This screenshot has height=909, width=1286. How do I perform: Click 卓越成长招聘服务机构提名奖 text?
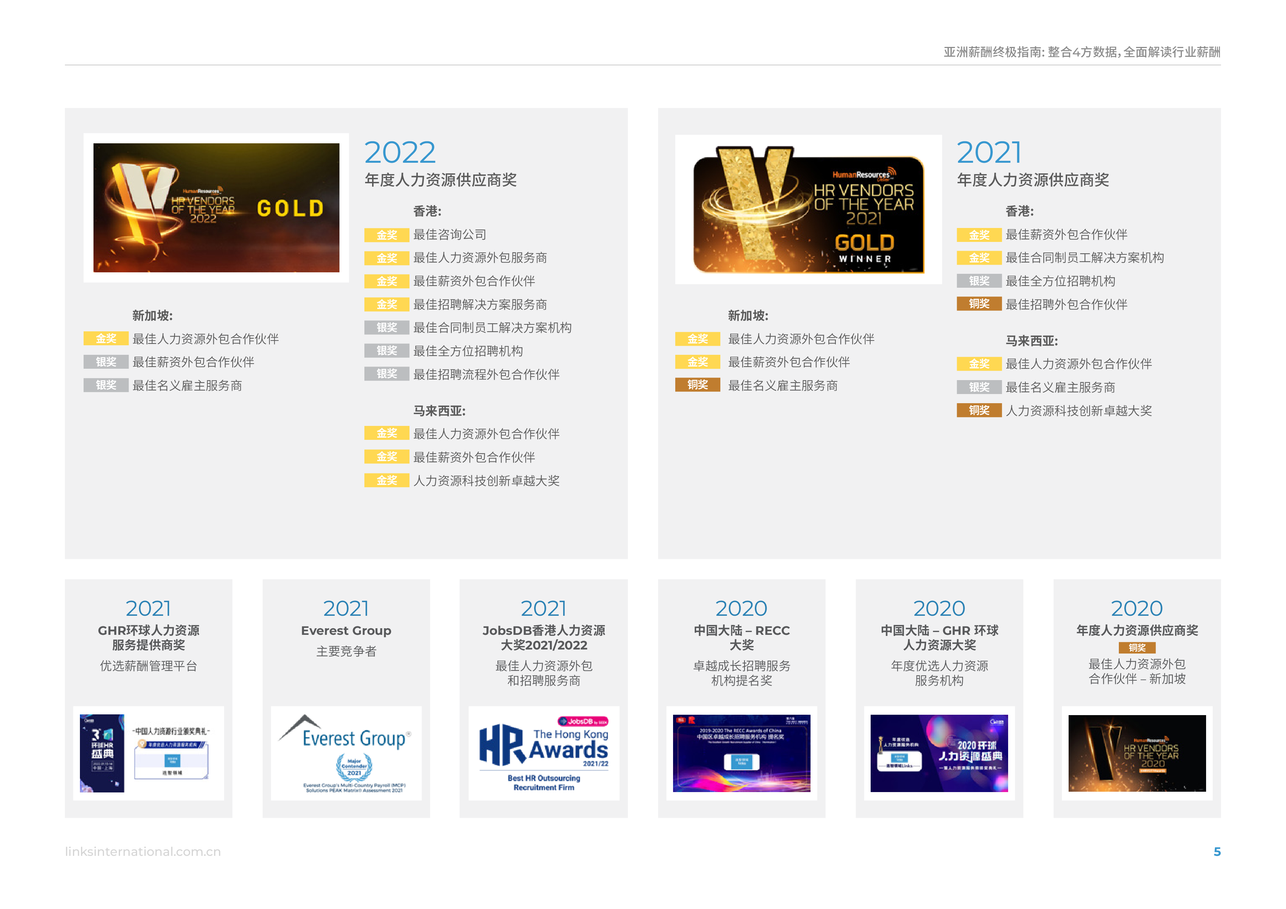pos(742,673)
